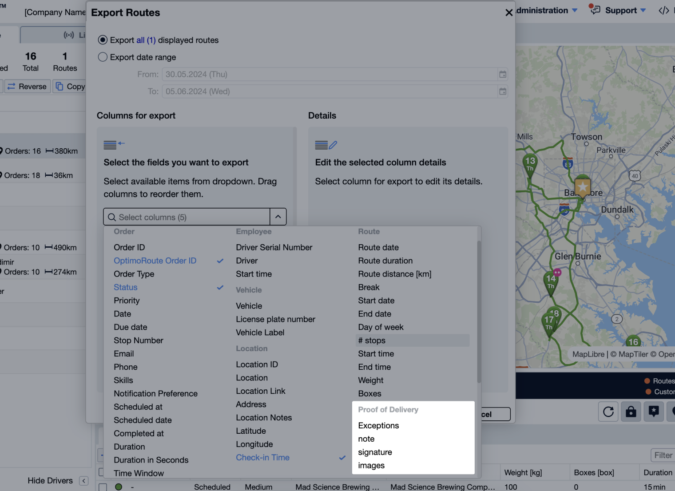This screenshot has height=491, width=675.
Task: Click the lock icon above the map
Action: (631, 412)
